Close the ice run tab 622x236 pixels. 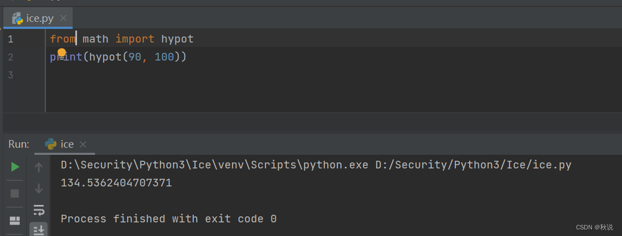coord(83,144)
